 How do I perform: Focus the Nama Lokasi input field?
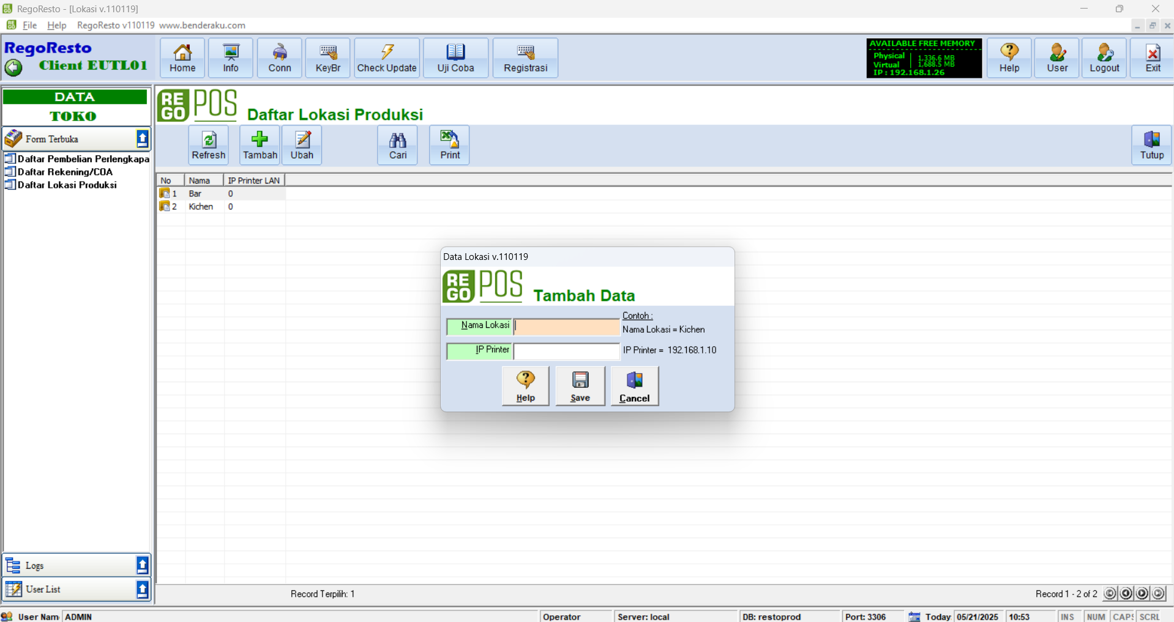click(x=566, y=327)
